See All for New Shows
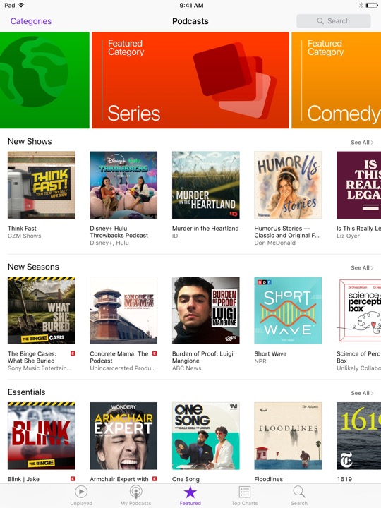Viewport: 381px width, 508px height. [362, 143]
